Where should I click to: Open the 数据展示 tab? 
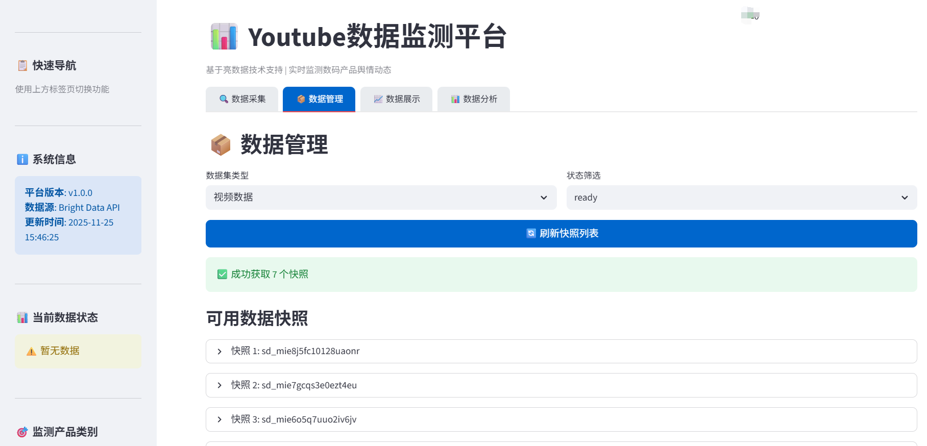(396, 99)
